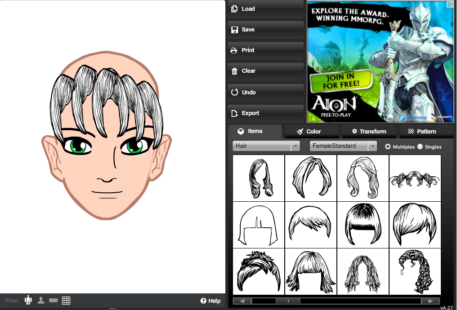
Task: Select the wide rectangle view icon
Action: click(54, 300)
